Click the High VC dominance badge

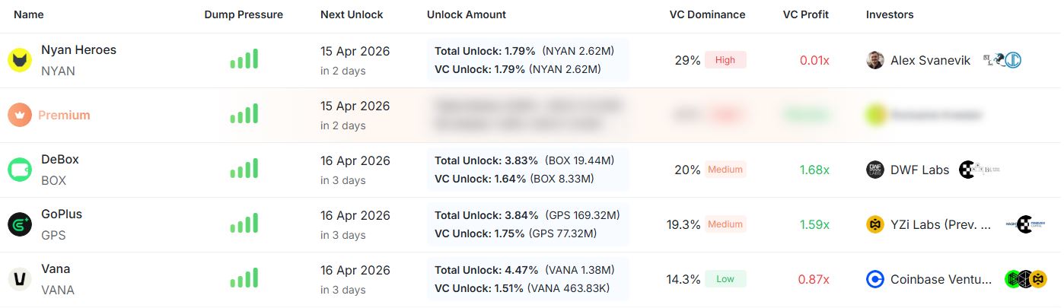[x=725, y=60]
